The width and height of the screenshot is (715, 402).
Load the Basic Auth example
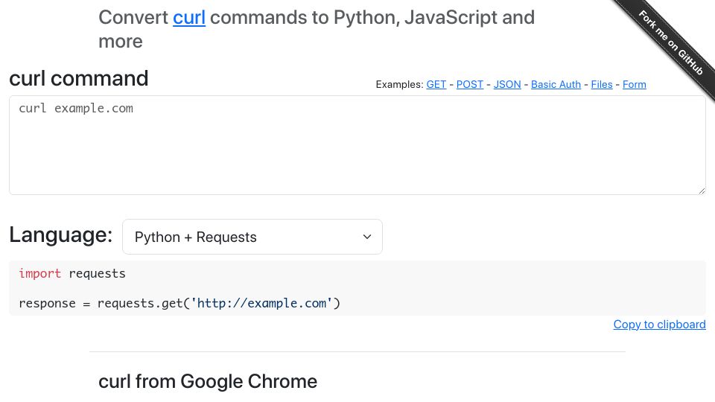click(556, 84)
